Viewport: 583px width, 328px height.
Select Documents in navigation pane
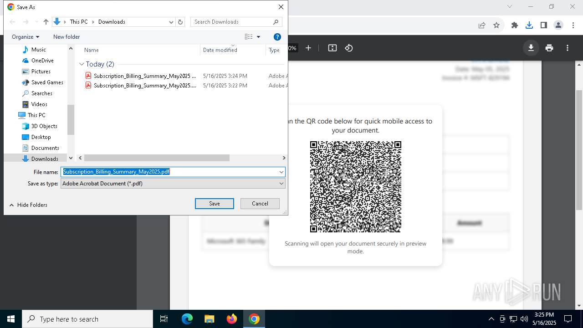pos(45,148)
